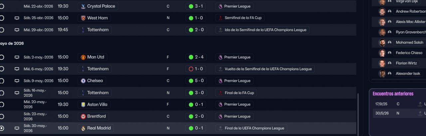Open the 3 - 1 Crystal Palace result
This screenshot has width=426, height=136.
196,6
